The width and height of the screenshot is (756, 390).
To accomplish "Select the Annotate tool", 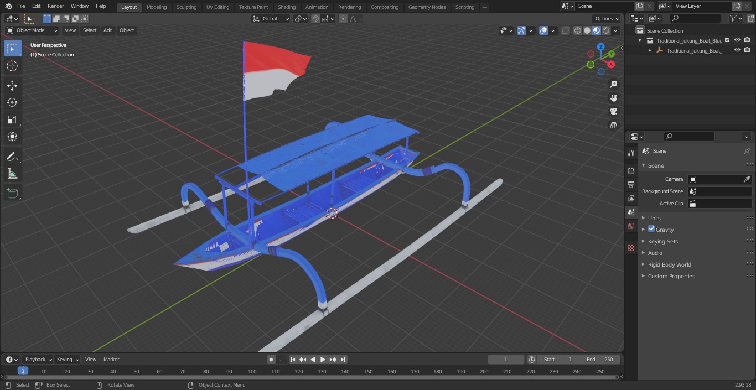I will 12,157.
